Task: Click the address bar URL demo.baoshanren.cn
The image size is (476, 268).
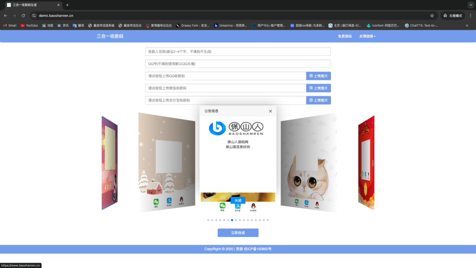Action: [56, 15]
